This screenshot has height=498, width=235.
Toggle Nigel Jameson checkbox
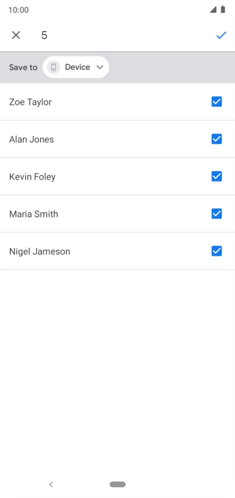217,251
